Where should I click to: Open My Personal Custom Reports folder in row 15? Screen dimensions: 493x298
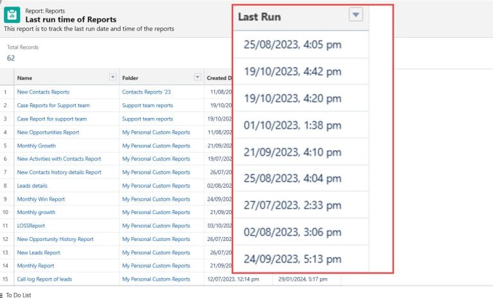[x=156, y=279]
